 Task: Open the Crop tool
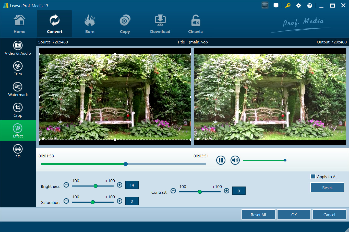point(18,110)
